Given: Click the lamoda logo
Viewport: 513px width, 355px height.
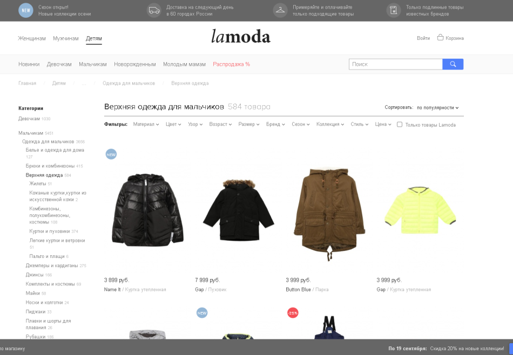Looking at the screenshot, I should (x=241, y=36).
